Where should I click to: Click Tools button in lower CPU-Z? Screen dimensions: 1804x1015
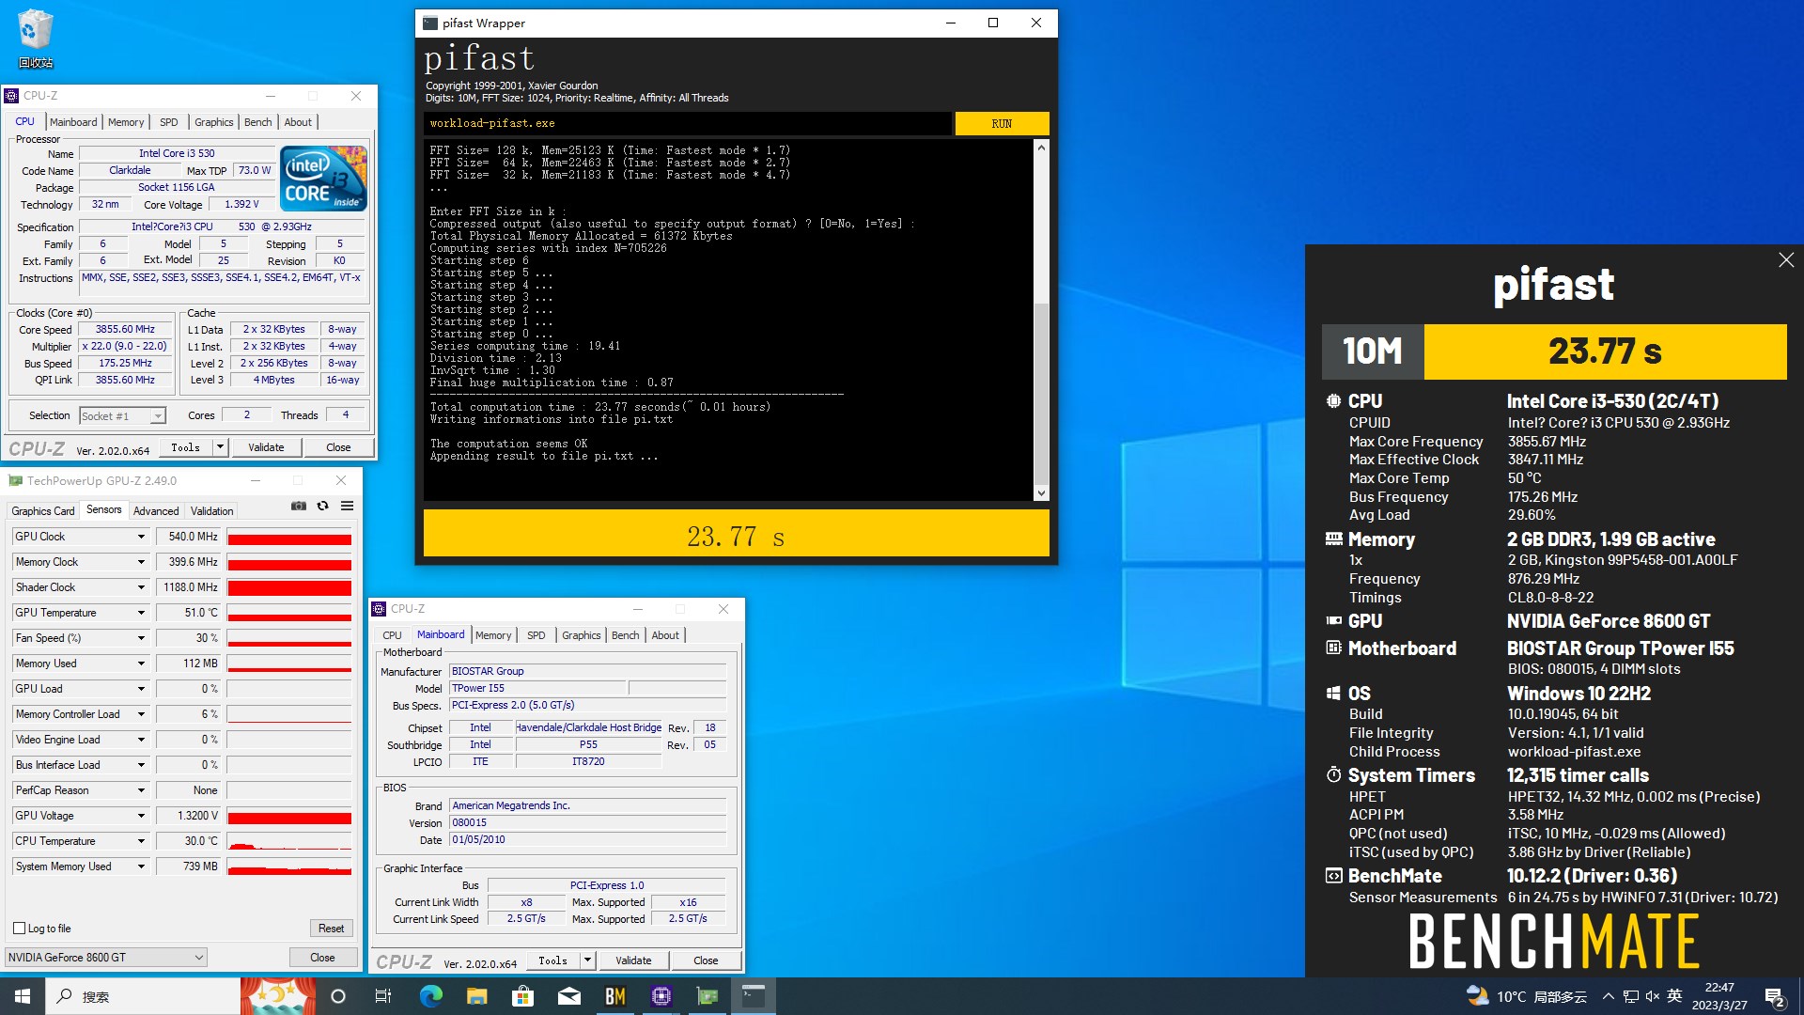[553, 960]
